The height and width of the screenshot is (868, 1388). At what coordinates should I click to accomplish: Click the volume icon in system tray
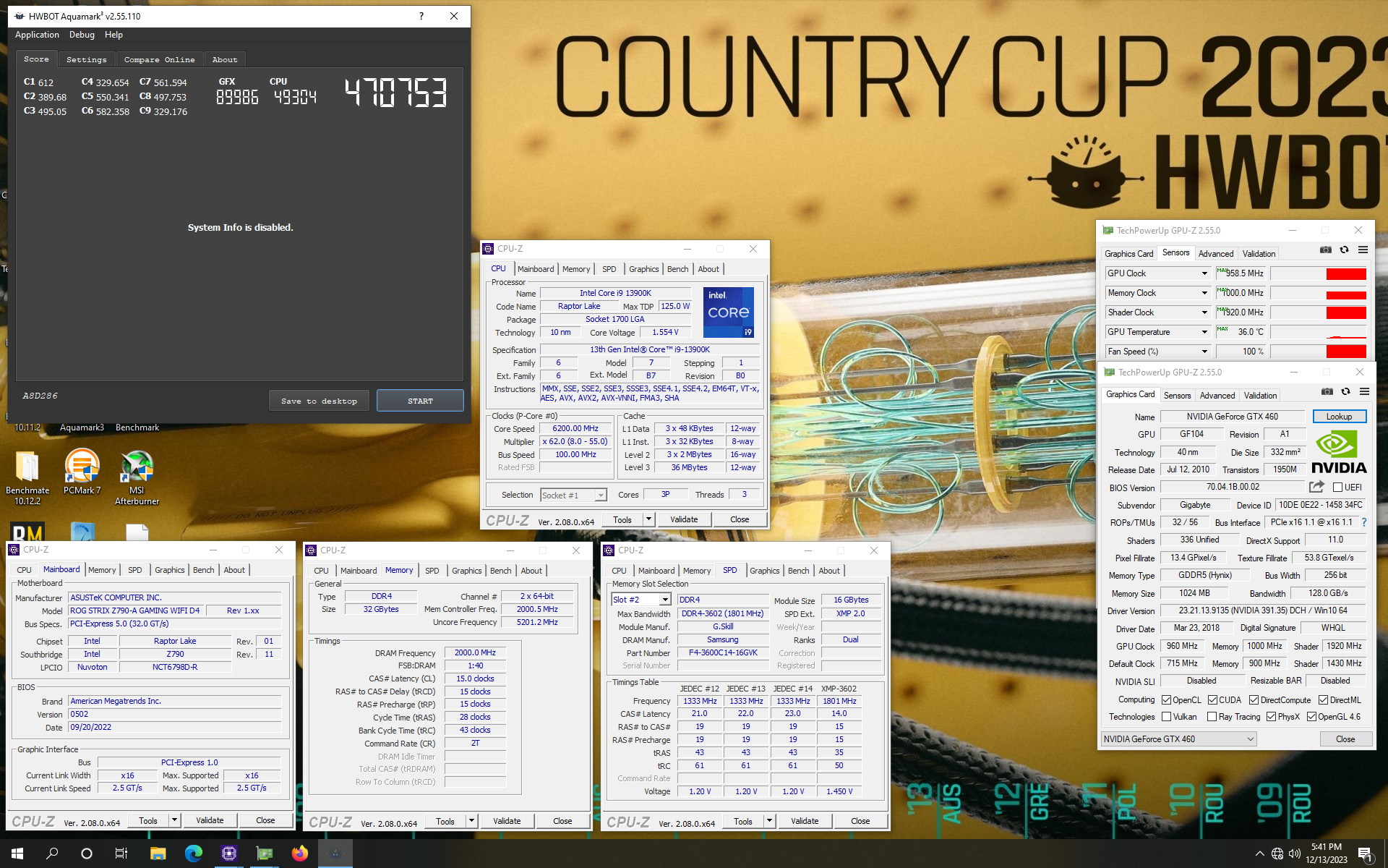(1294, 854)
